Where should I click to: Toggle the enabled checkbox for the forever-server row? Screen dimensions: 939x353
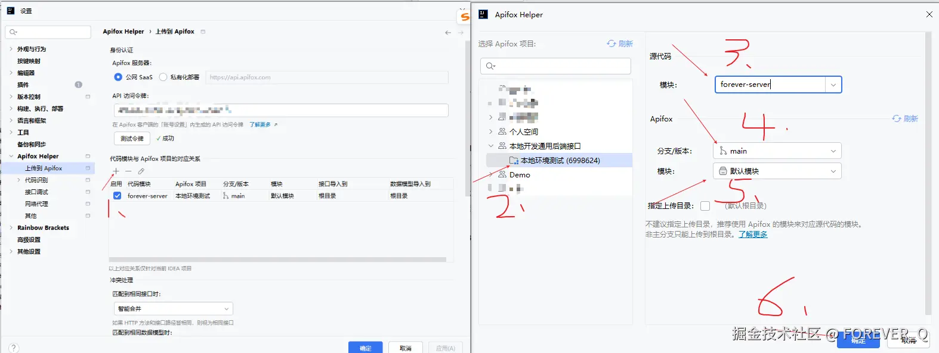117,196
